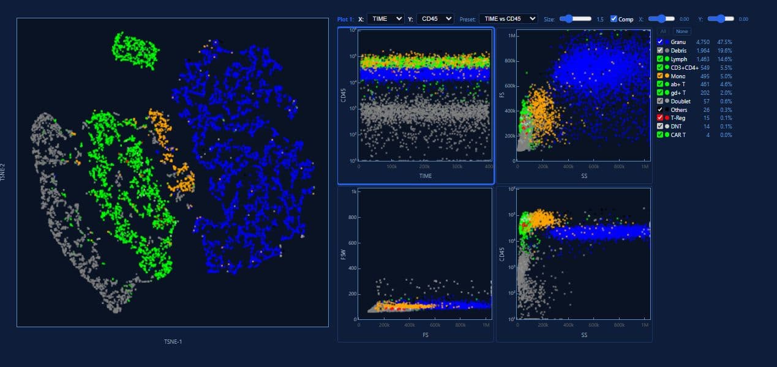The width and height of the screenshot is (777, 367).
Task: Click the orange color dot beside Mono
Action: 667,76
